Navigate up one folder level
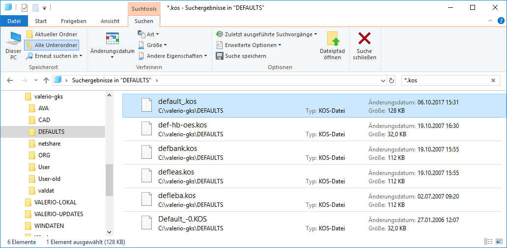 tap(46, 80)
